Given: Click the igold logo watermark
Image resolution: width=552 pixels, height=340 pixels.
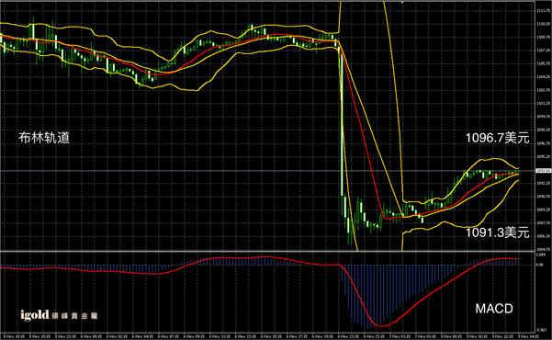Looking at the screenshot, I should pos(35,315).
